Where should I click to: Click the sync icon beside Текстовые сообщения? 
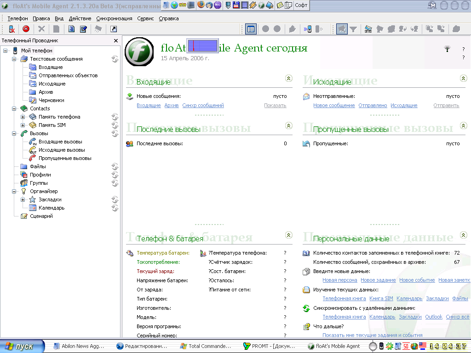115,59
